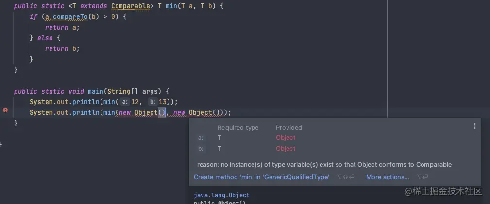The height and width of the screenshot is (204, 490).
Task: Click the red error bulb gutter icon
Action: click(x=5, y=111)
